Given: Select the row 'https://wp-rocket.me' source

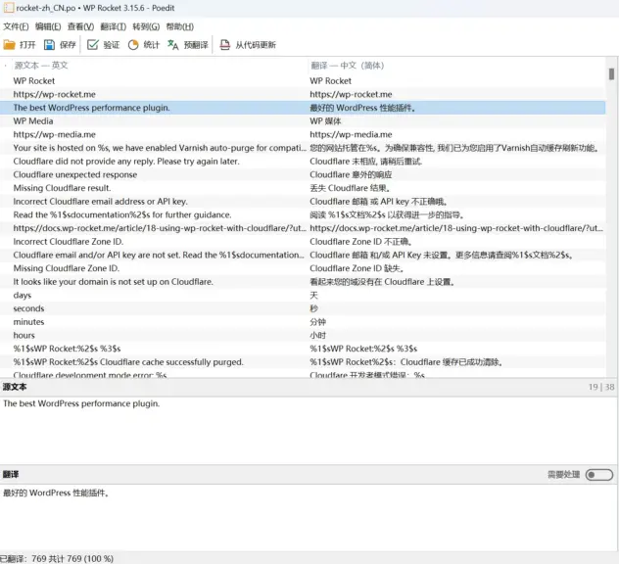Looking at the screenshot, I should click(x=54, y=94).
